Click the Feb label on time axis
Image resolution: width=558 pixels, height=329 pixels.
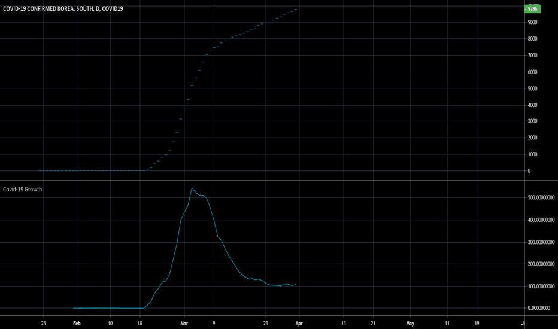coord(77,323)
